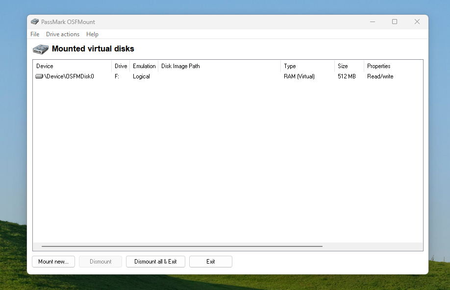The width and height of the screenshot is (450, 290).
Task: Click the OSFMount app icon in title bar
Action: click(x=35, y=22)
